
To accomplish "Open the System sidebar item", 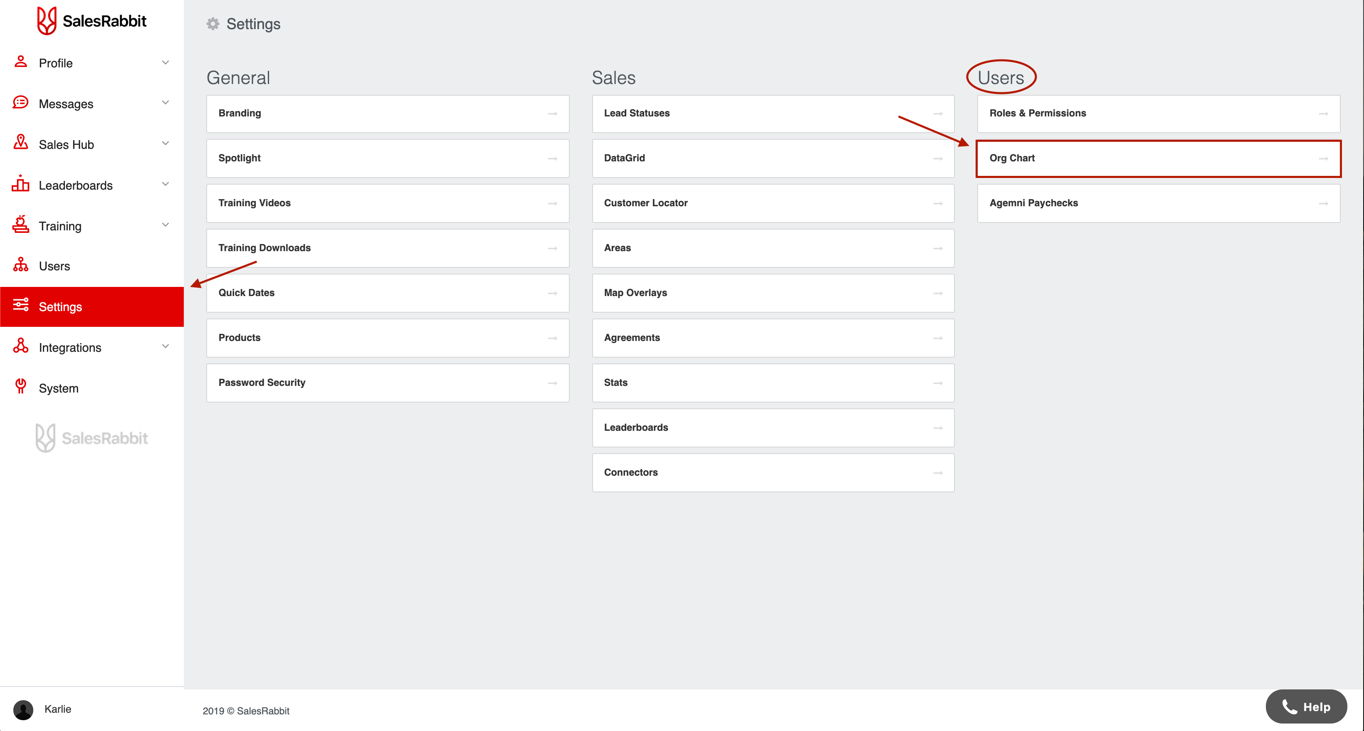I will pos(91,388).
